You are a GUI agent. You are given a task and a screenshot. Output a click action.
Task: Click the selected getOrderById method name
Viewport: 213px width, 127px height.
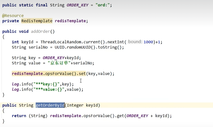(x=50, y=105)
